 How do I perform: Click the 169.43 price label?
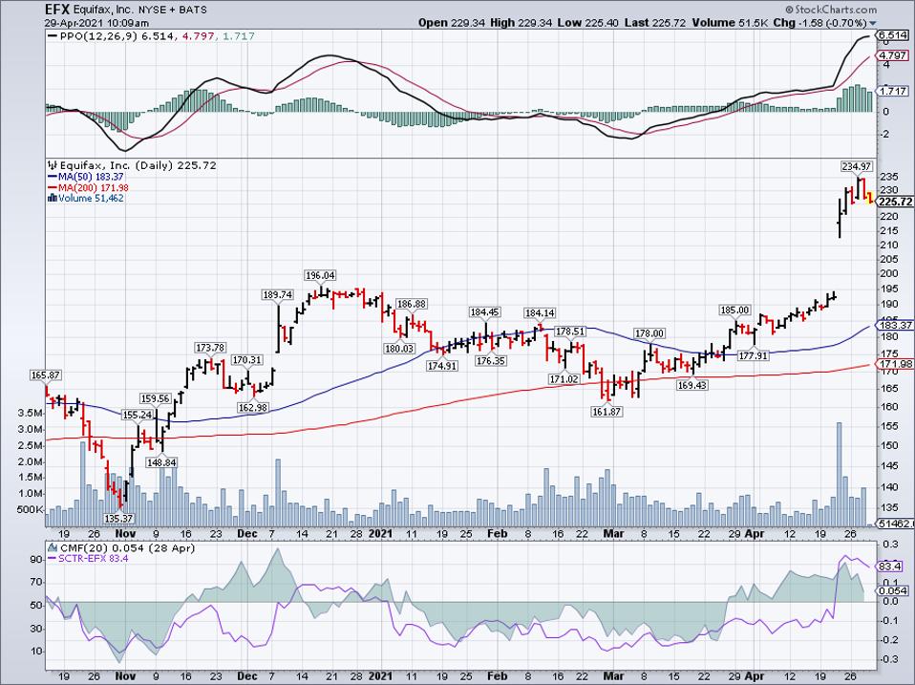pyautogui.click(x=692, y=385)
